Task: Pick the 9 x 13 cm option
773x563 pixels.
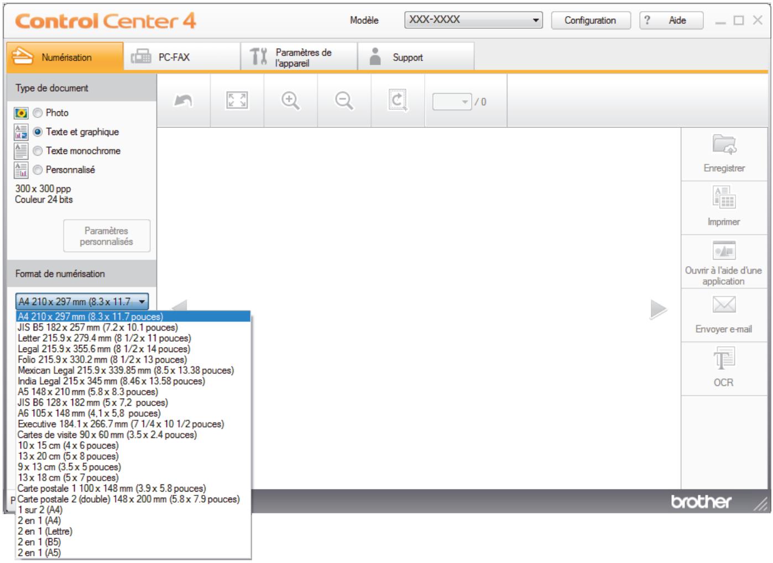Action: [133, 467]
